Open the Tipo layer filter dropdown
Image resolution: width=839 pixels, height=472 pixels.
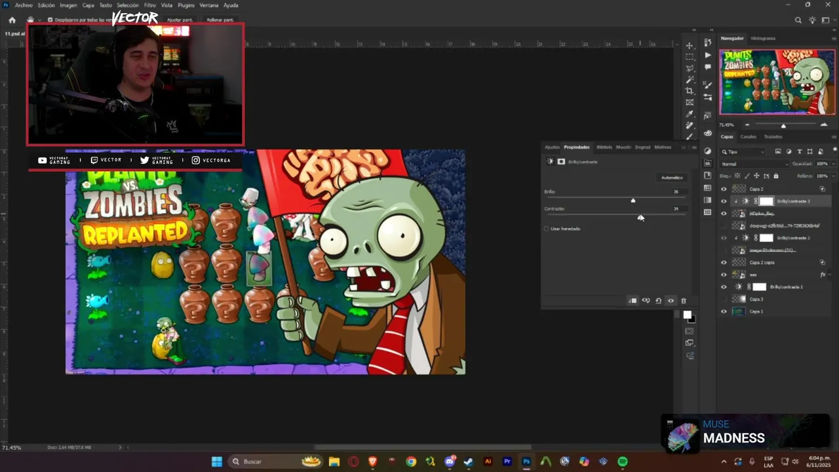(743, 151)
